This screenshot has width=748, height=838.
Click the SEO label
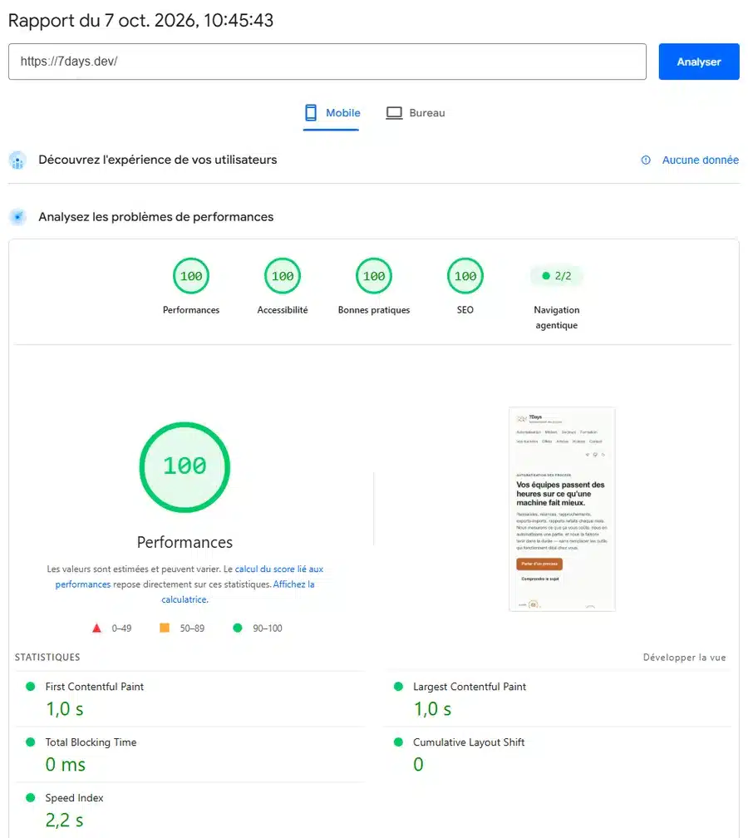465,310
